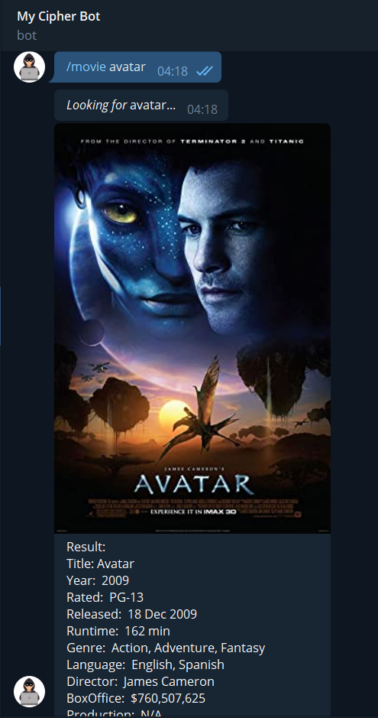
Task: Click the Genre line listing Action, Adventure, Fantasy
Action: coord(166,648)
